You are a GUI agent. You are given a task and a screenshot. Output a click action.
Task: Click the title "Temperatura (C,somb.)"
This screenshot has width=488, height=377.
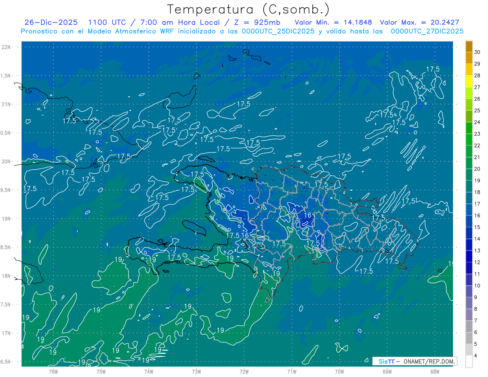[248, 9]
